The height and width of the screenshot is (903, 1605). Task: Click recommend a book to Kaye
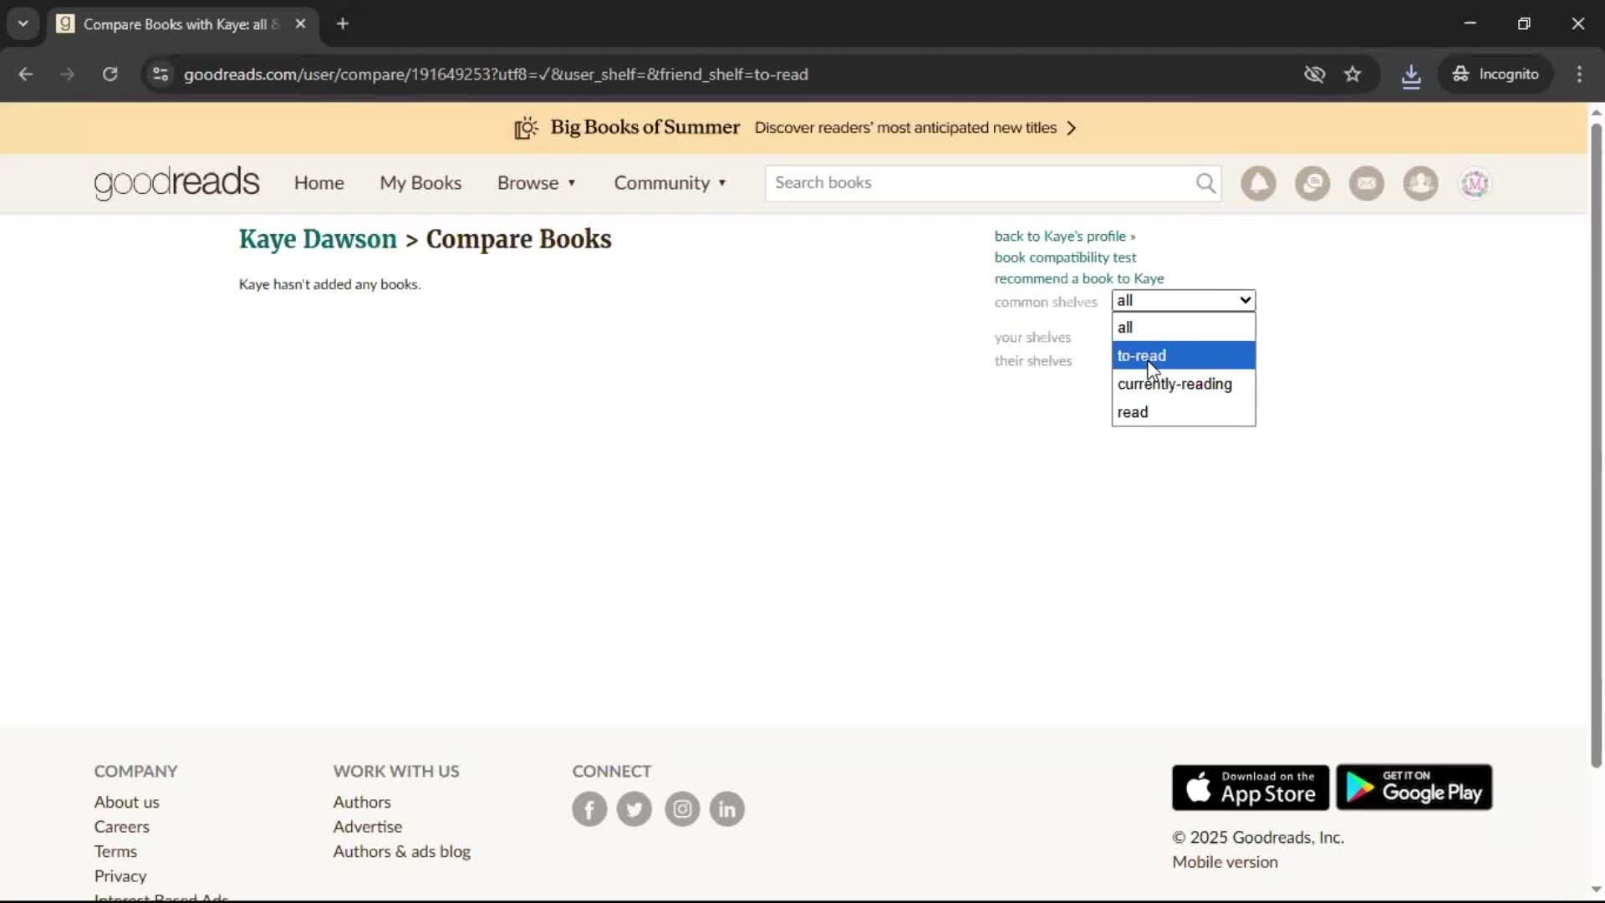1078,278
